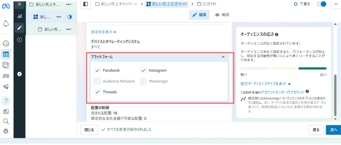Open the ads table grid icon

click(6, 54)
